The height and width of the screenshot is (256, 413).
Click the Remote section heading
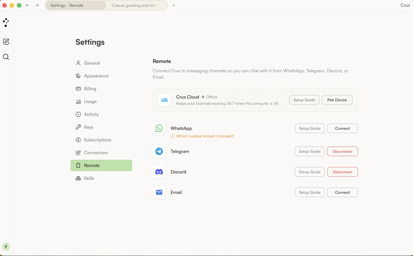pyautogui.click(x=162, y=61)
